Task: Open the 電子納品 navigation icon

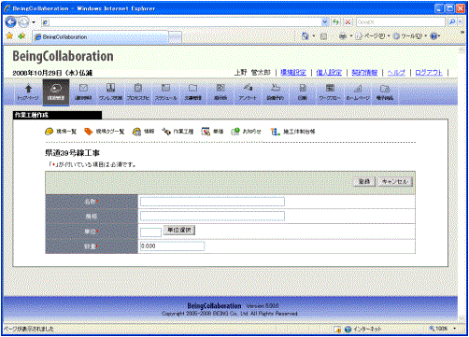Action: click(x=385, y=92)
